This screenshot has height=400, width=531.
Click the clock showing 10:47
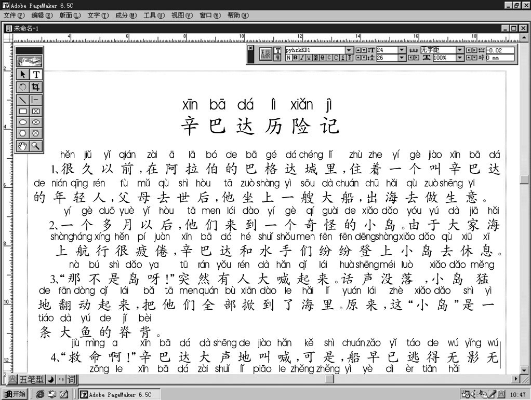click(x=518, y=394)
